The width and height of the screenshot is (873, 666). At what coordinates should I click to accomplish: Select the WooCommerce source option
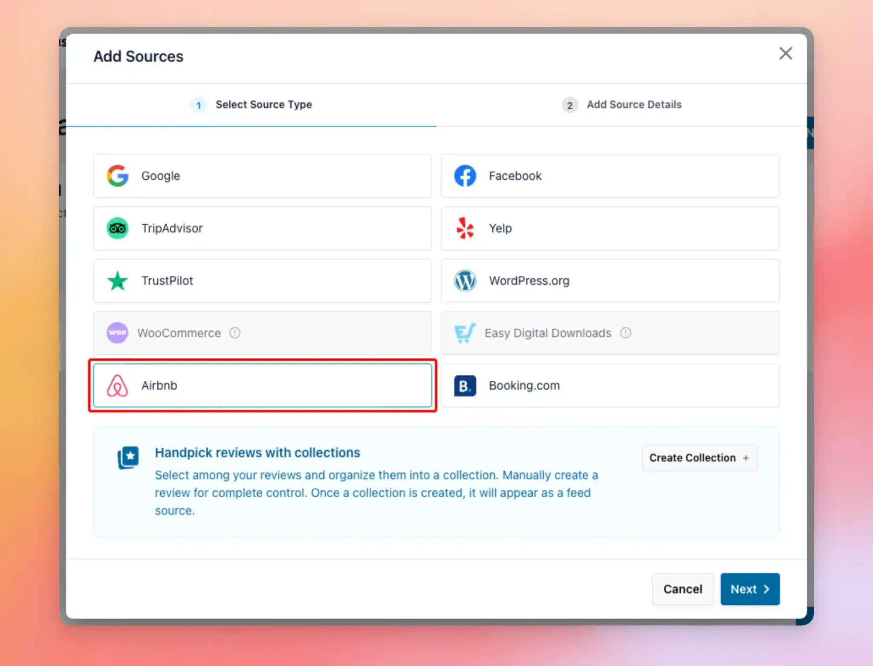(x=263, y=333)
